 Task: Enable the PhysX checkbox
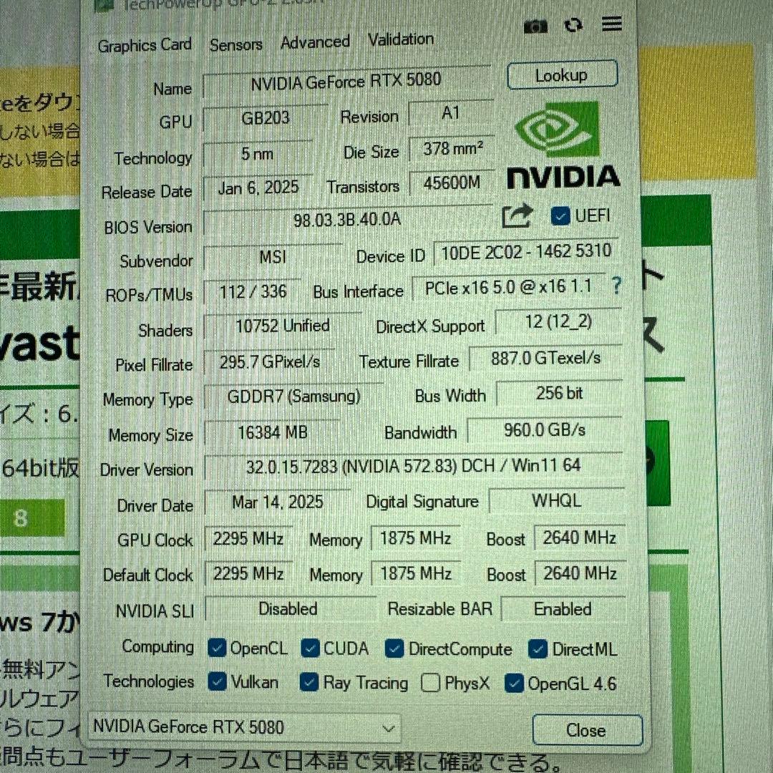430,684
